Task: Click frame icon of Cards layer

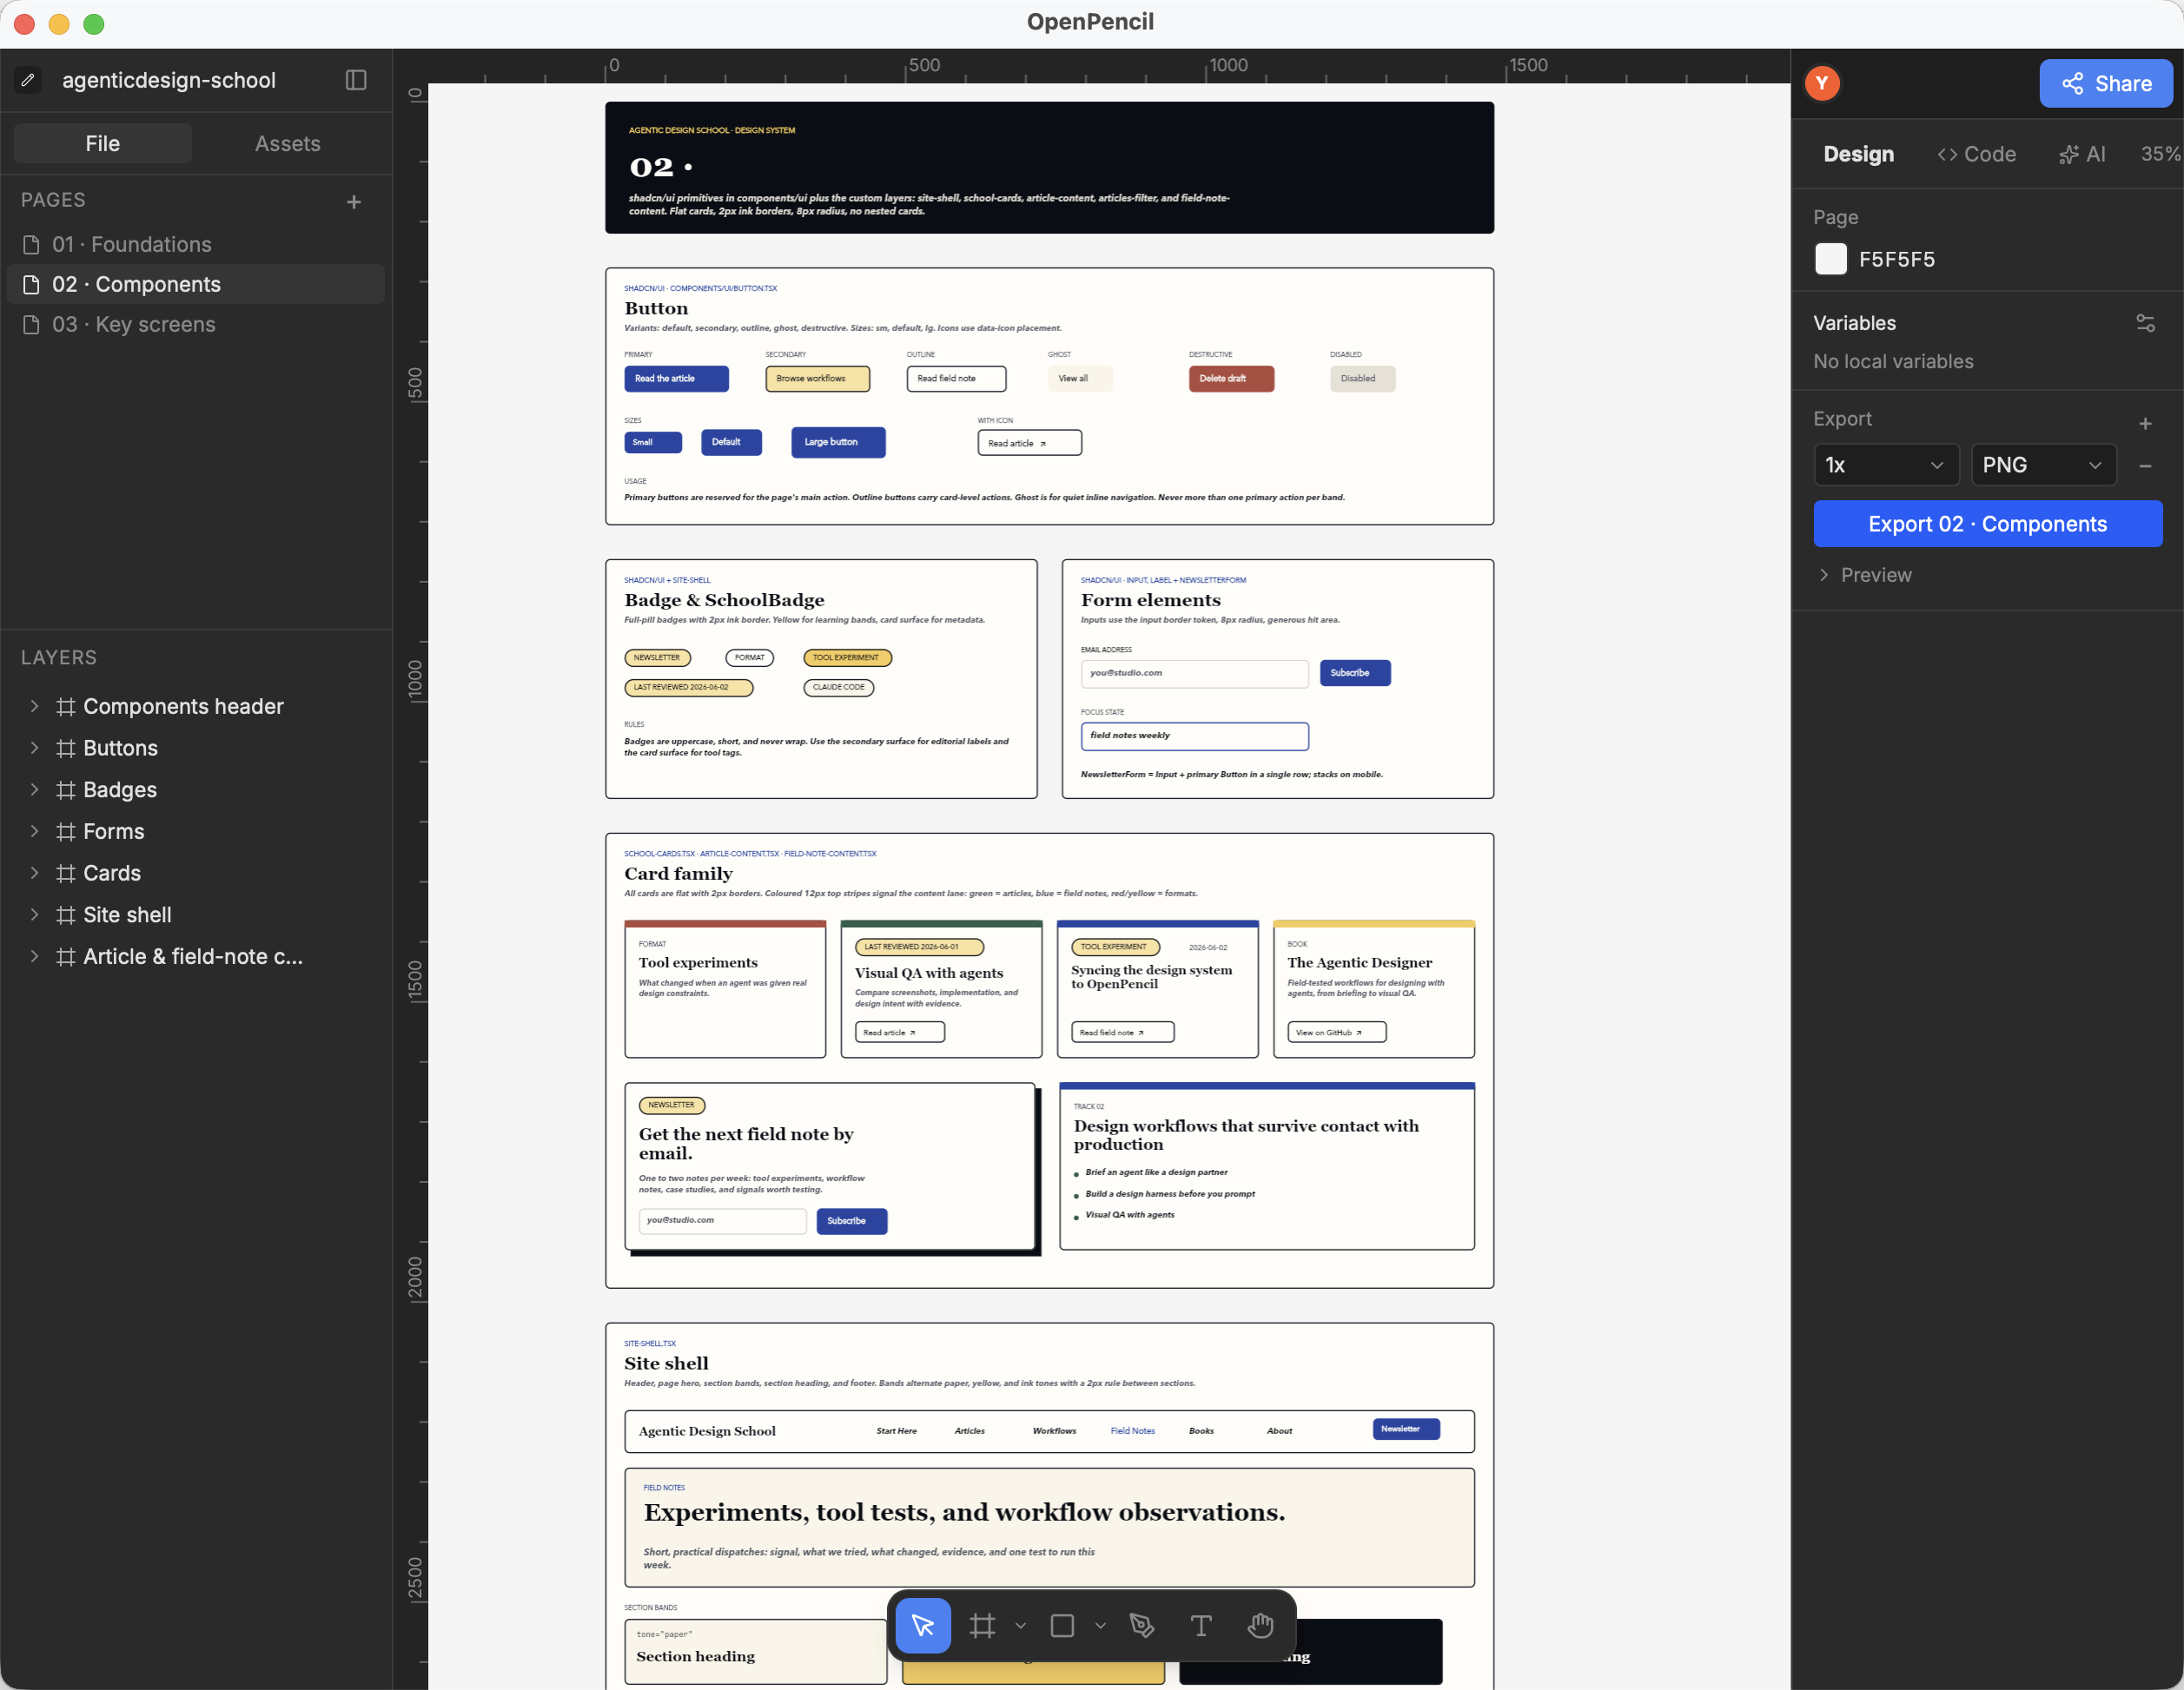Action: click(x=66, y=874)
